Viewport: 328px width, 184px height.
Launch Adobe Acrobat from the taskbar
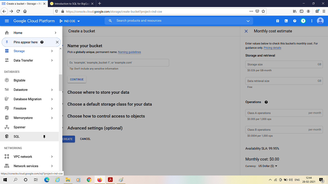pyautogui.click(x=110, y=180)
